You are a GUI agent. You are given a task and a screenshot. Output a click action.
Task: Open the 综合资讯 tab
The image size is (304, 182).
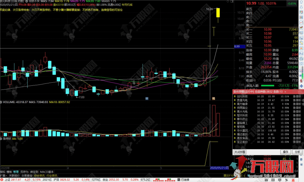(39, 176)
